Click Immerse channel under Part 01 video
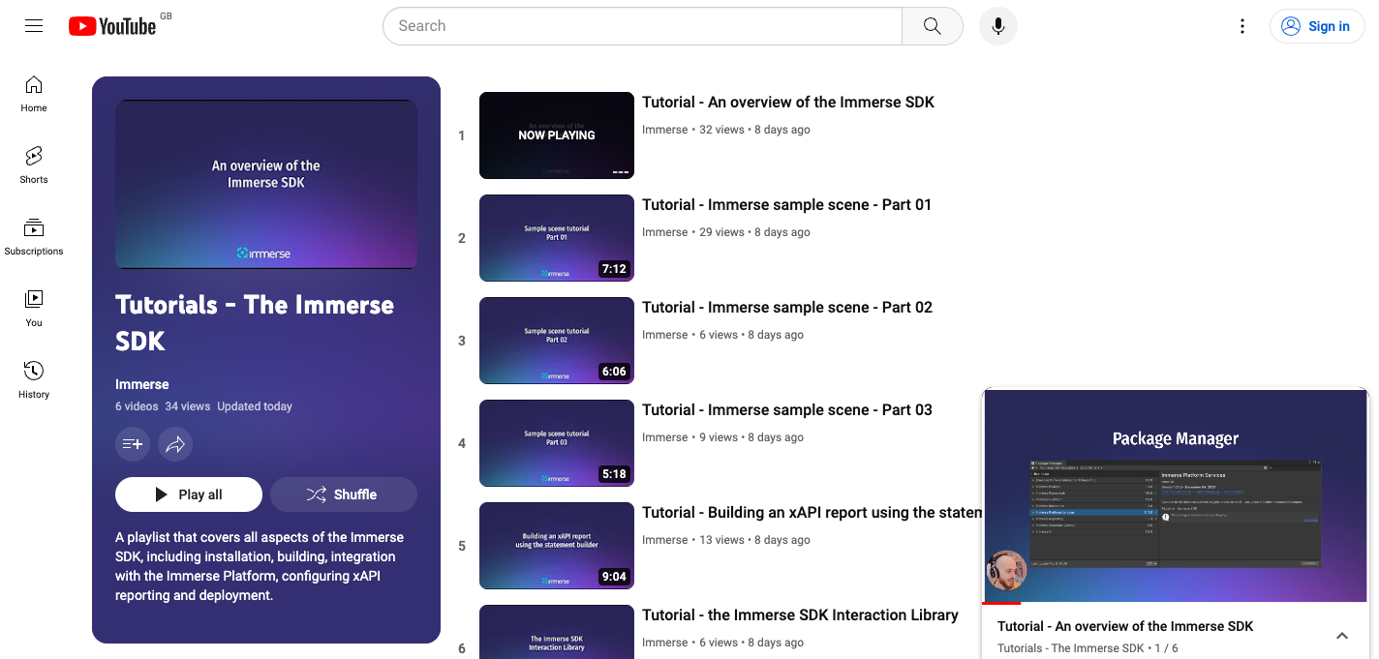Viewport: 1379px width, 659px height. (664, 232)
